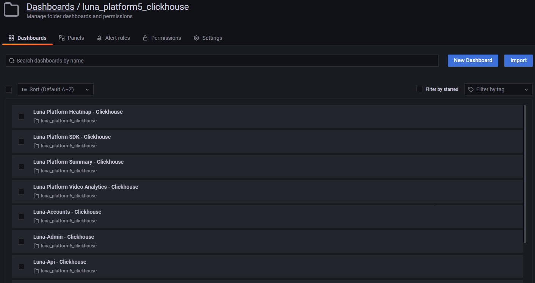Screen dimensions: 535x283
Task: Go to Dashboards breadcrumb link
Action: [x=50, y=7]
